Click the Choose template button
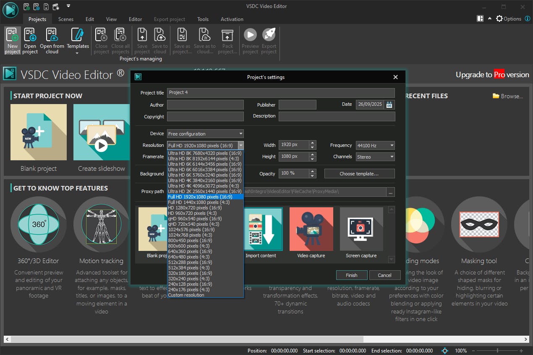The width and height of the screenshot is (533, 355). click(359, 174)
